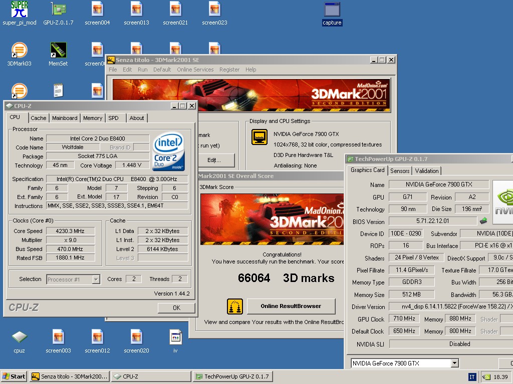Click the Level 2 cache 6144 KBytes field

(x=163, y=249)
